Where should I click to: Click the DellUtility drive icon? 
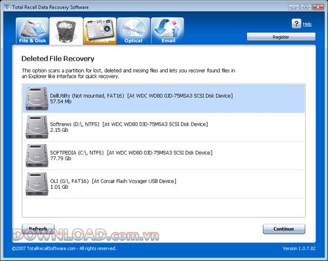[x=37, y=98]
